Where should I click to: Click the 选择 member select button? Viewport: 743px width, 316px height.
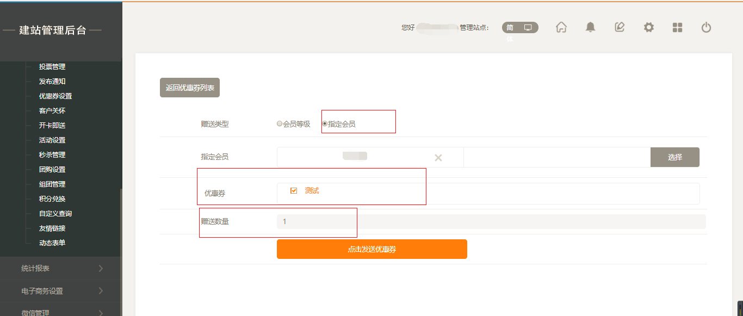pyautogui.click(x=674, y=157)
